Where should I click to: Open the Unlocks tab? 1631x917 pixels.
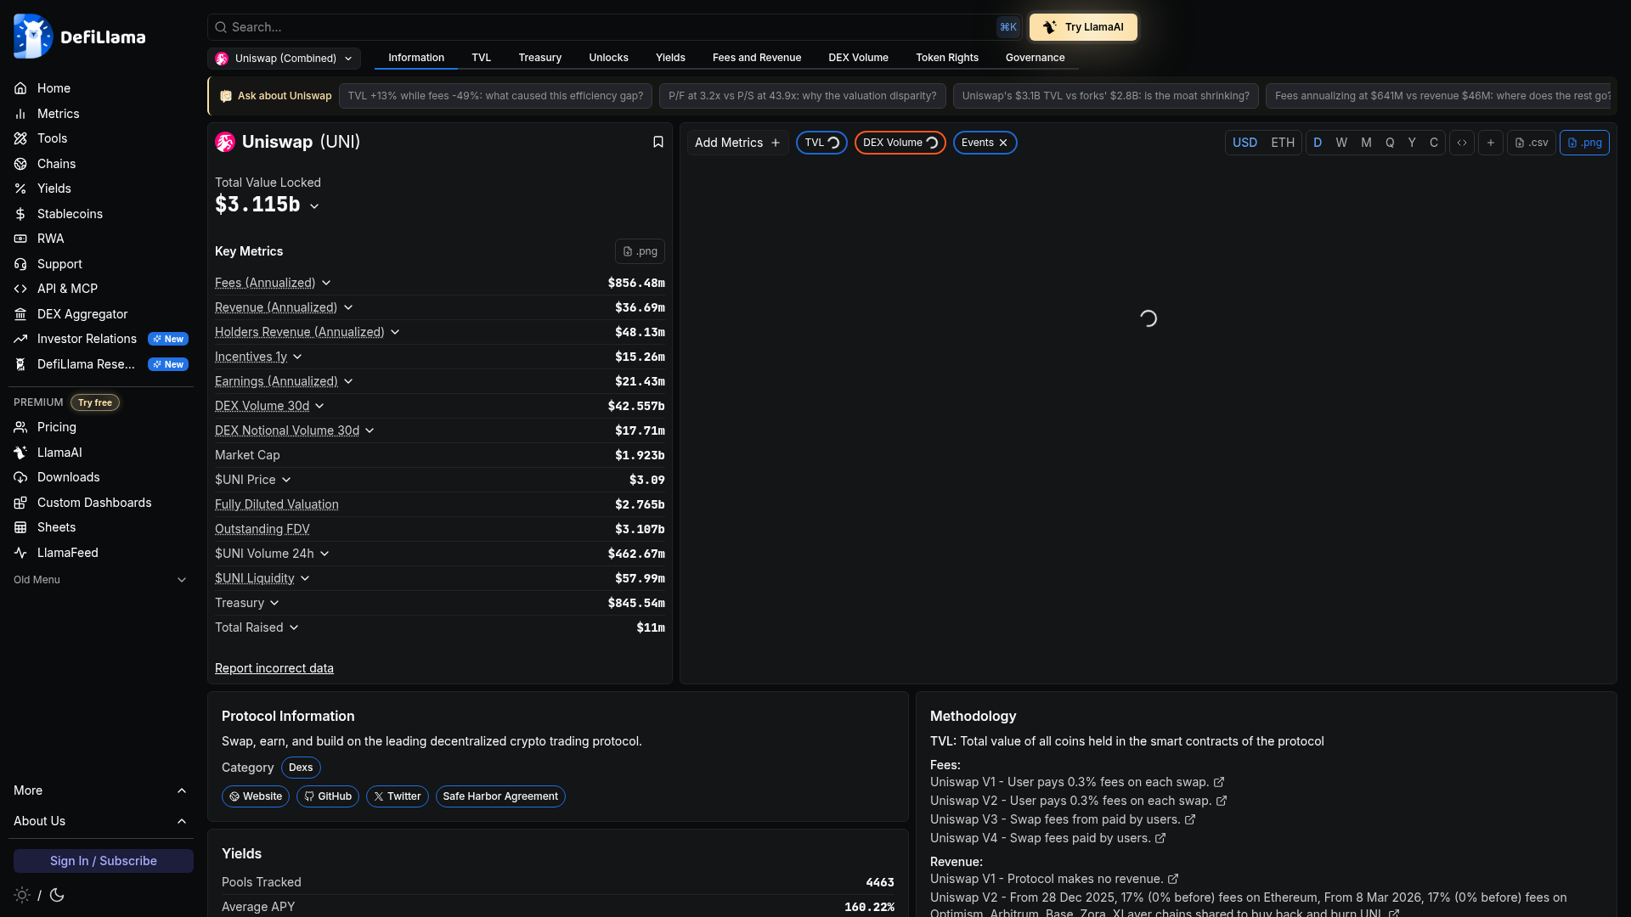[x=609, y=58]
